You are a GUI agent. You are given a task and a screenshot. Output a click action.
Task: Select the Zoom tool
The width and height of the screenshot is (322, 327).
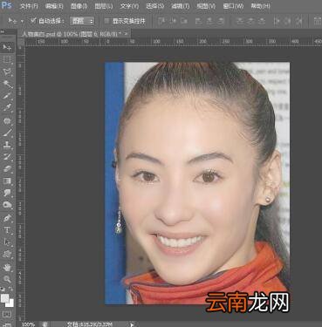[x=7, y=279]
